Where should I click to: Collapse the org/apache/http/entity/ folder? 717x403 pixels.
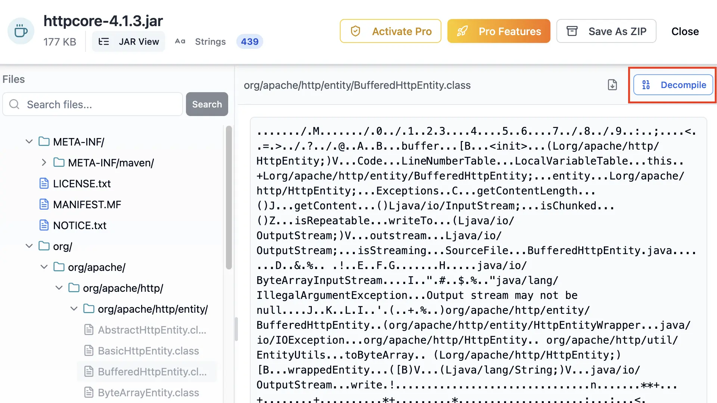[74, 309]
